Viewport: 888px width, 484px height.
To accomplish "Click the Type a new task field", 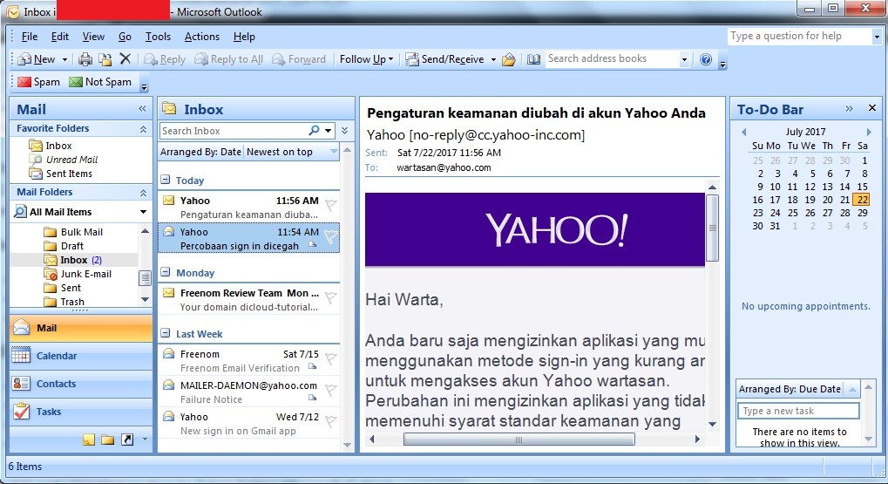I will click(x=798, y=411).
